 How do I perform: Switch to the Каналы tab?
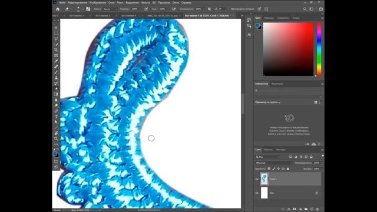pyautogui.click(x=268, y=150)
